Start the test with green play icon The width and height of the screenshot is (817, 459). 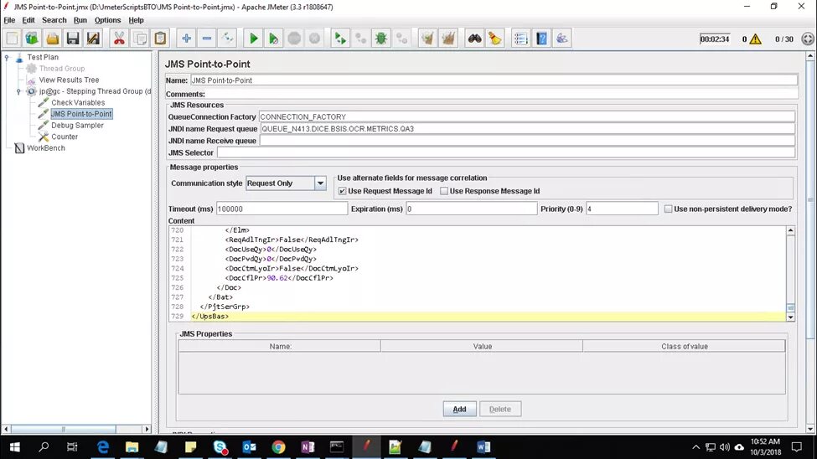click(x=253, y=38)
